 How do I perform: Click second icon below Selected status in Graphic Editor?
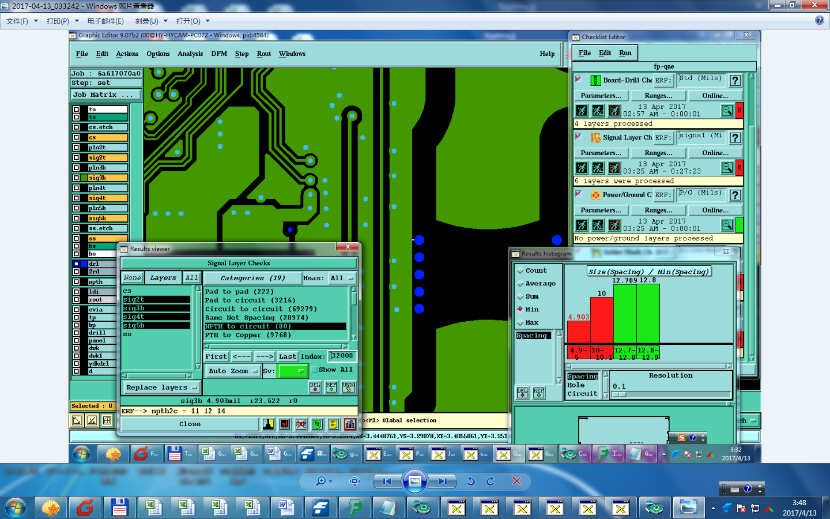(92, 421)
